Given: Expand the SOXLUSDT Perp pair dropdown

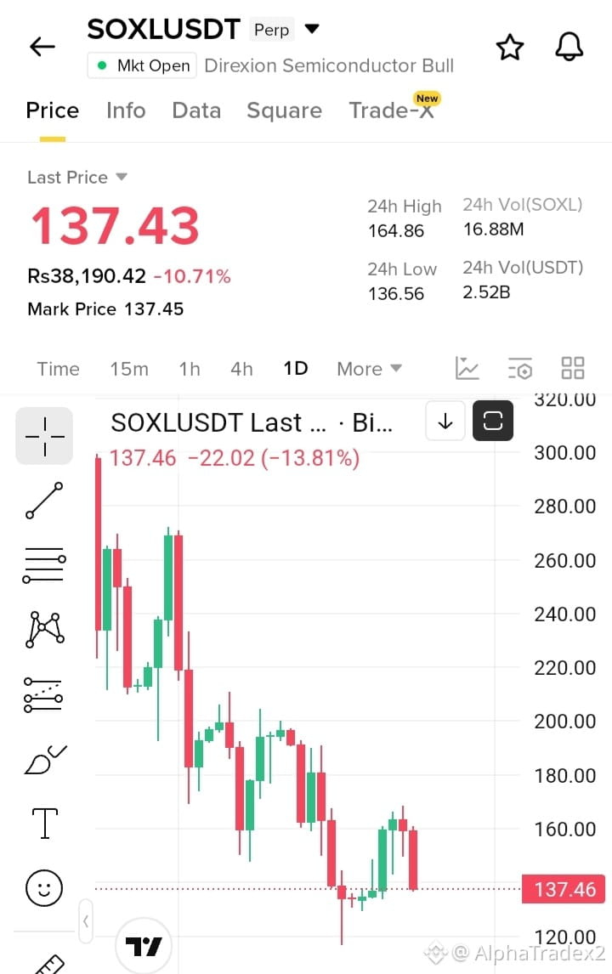Looking at the screenshot, I should coord(312,29).
